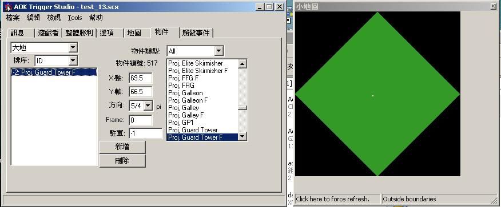Click here to force refresh minimap

point(337,199)
